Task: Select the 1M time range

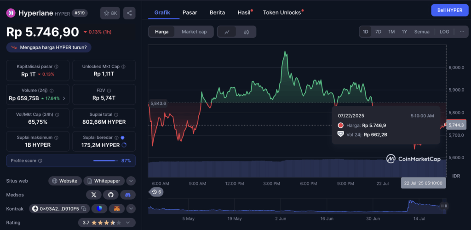Action: point(391,32)
